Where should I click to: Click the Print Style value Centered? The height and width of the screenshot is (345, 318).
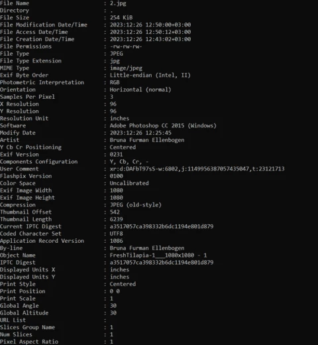tap(123, 284)
